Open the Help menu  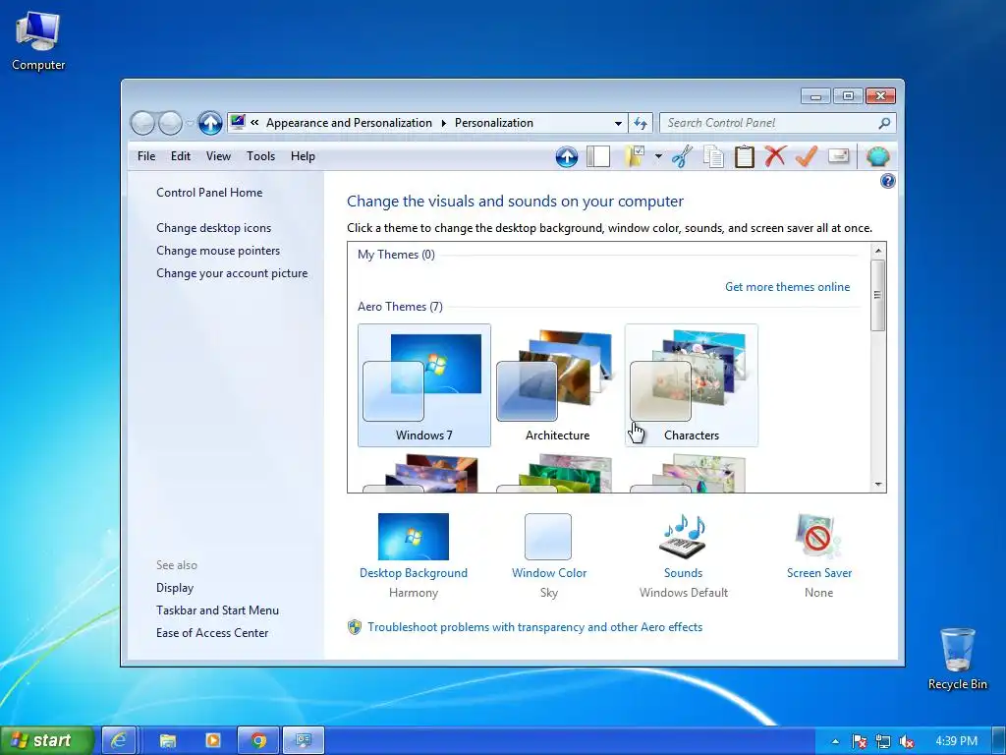(303, 156)
